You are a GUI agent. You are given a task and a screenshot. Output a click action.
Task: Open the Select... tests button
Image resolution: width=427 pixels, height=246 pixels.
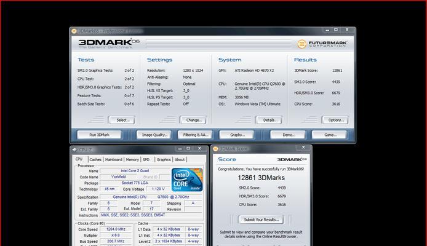point(121,120)
